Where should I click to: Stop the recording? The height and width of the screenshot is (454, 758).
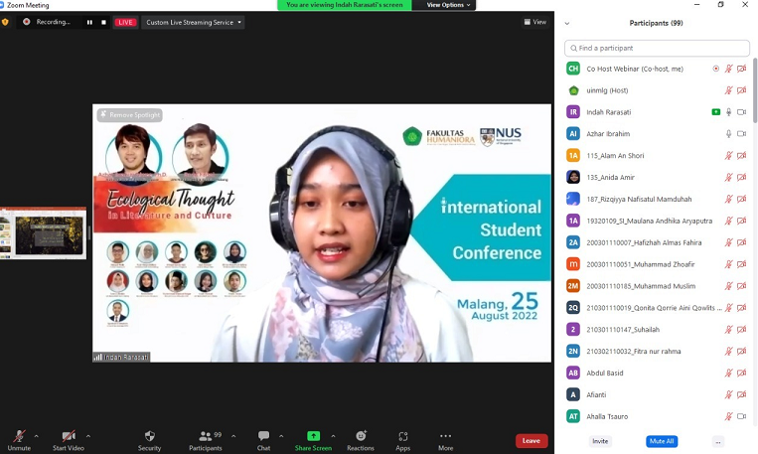click(x=102, y=22)
